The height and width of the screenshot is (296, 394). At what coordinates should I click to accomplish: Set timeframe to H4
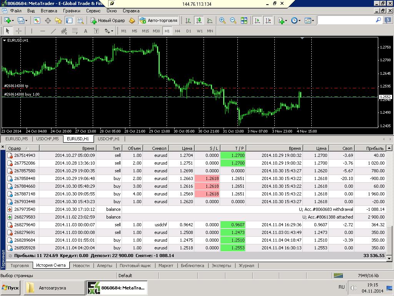pos(178,31)
